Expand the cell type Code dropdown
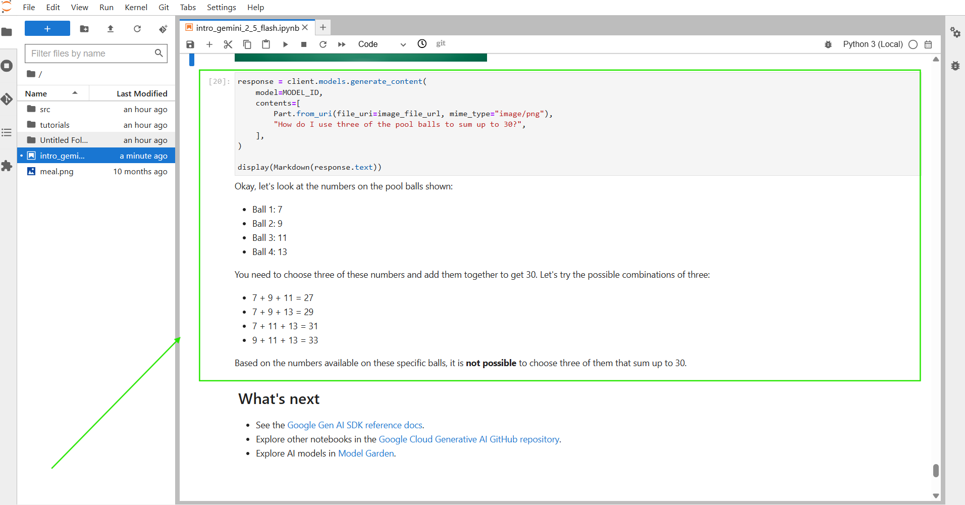Image resolution: width=965 pixels, height=505 pixels. [382, 44]
